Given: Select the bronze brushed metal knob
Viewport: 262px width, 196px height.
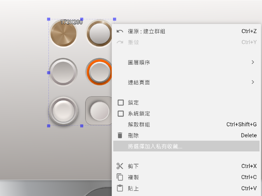Looking at the screenshot, I should [x=63, y=34].
